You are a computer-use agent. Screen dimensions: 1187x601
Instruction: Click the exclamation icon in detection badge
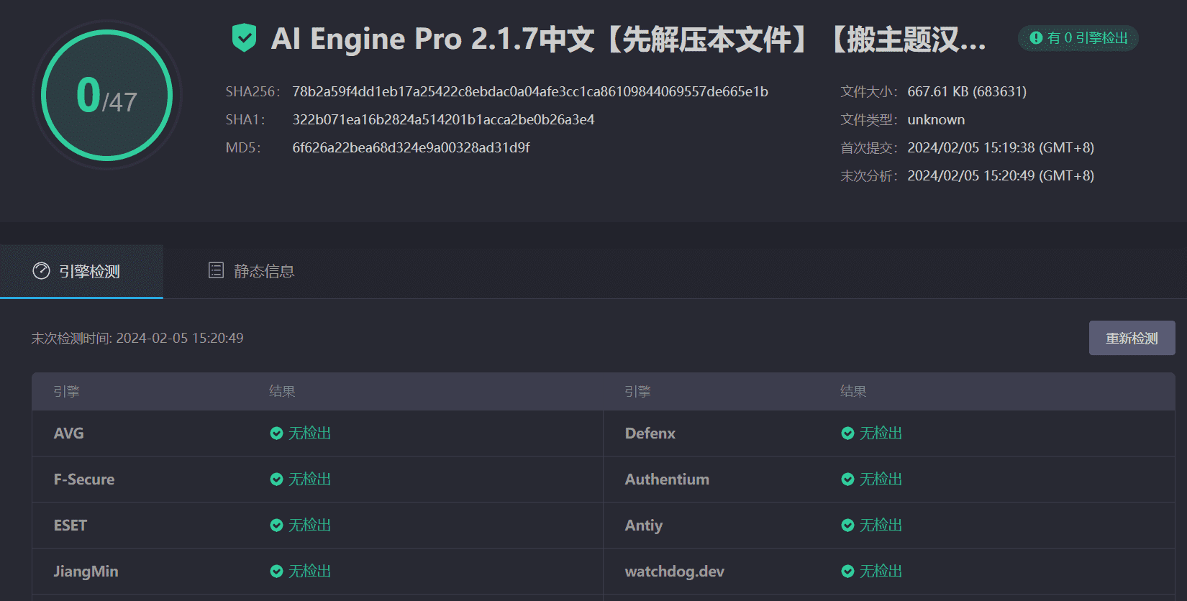point(1036,38)
